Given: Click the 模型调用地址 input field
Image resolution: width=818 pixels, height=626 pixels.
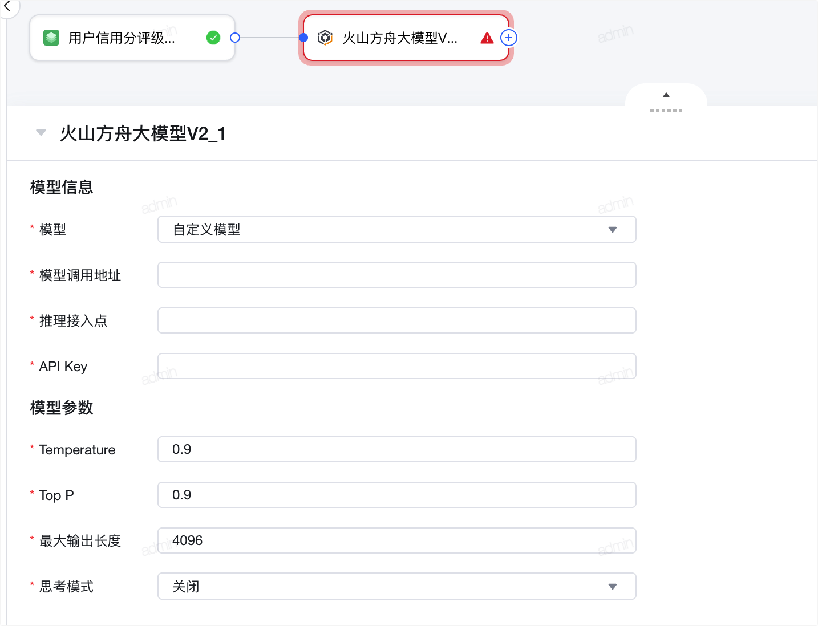Looking at the screenshot, I should [x=397, y=275].
